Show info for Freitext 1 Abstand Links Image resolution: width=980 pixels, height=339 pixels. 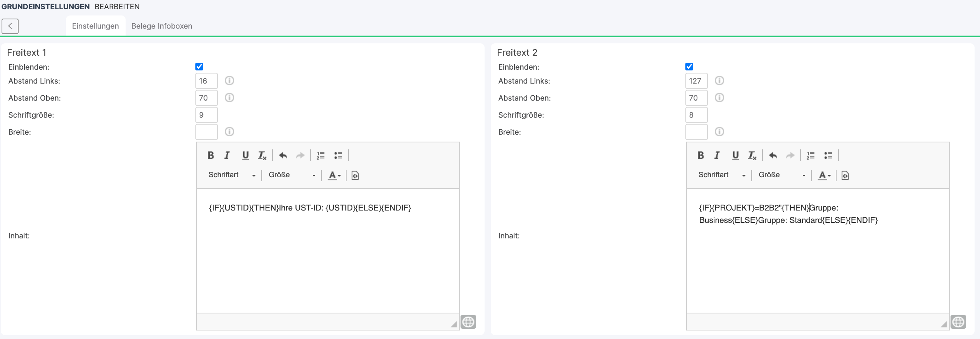229,81
